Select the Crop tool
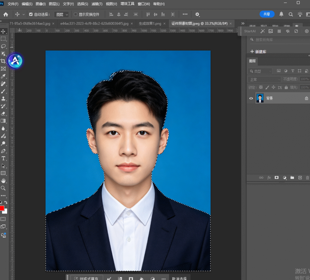This screenshot has height=280, width=310. pyautogui.click(x=3, y=61)
